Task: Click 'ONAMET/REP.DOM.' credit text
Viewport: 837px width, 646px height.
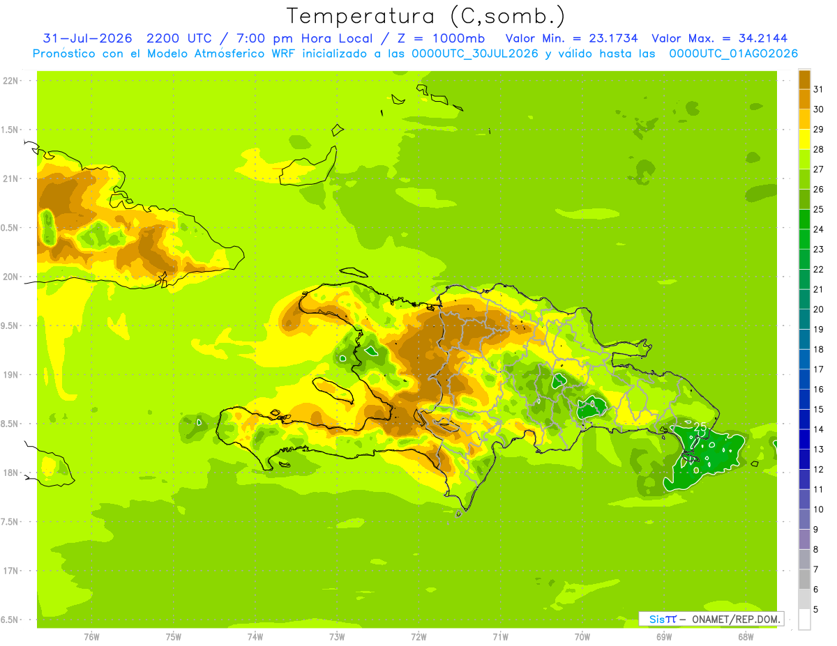Action: (734, 619)
